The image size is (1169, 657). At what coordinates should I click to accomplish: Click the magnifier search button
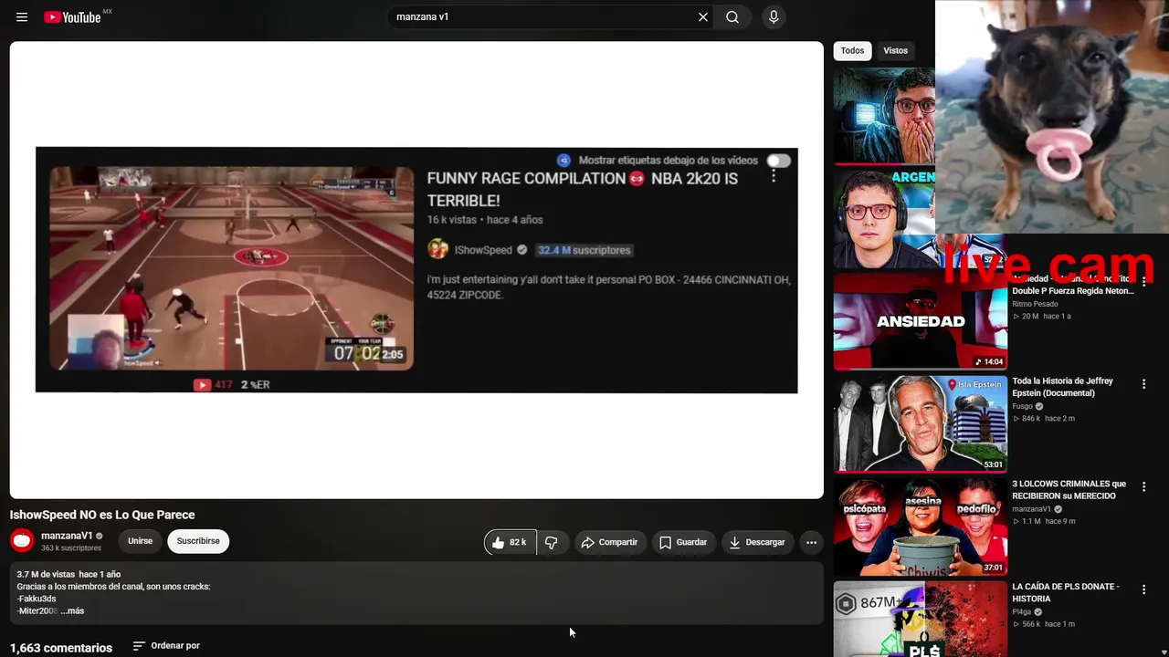tap(732, 17)
